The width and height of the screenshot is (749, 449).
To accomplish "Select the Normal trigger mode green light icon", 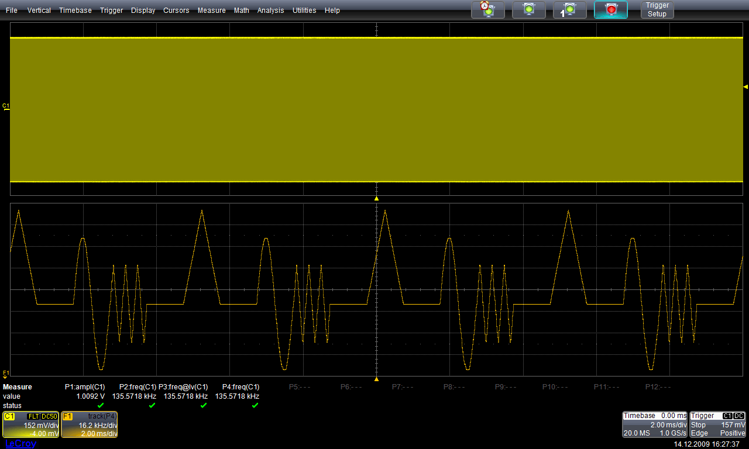I will point(528,9).
